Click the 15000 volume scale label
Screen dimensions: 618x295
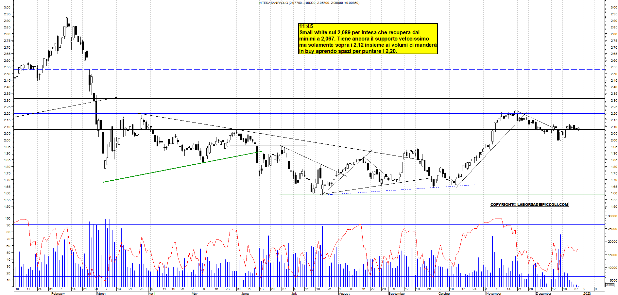tap(612, 255)
